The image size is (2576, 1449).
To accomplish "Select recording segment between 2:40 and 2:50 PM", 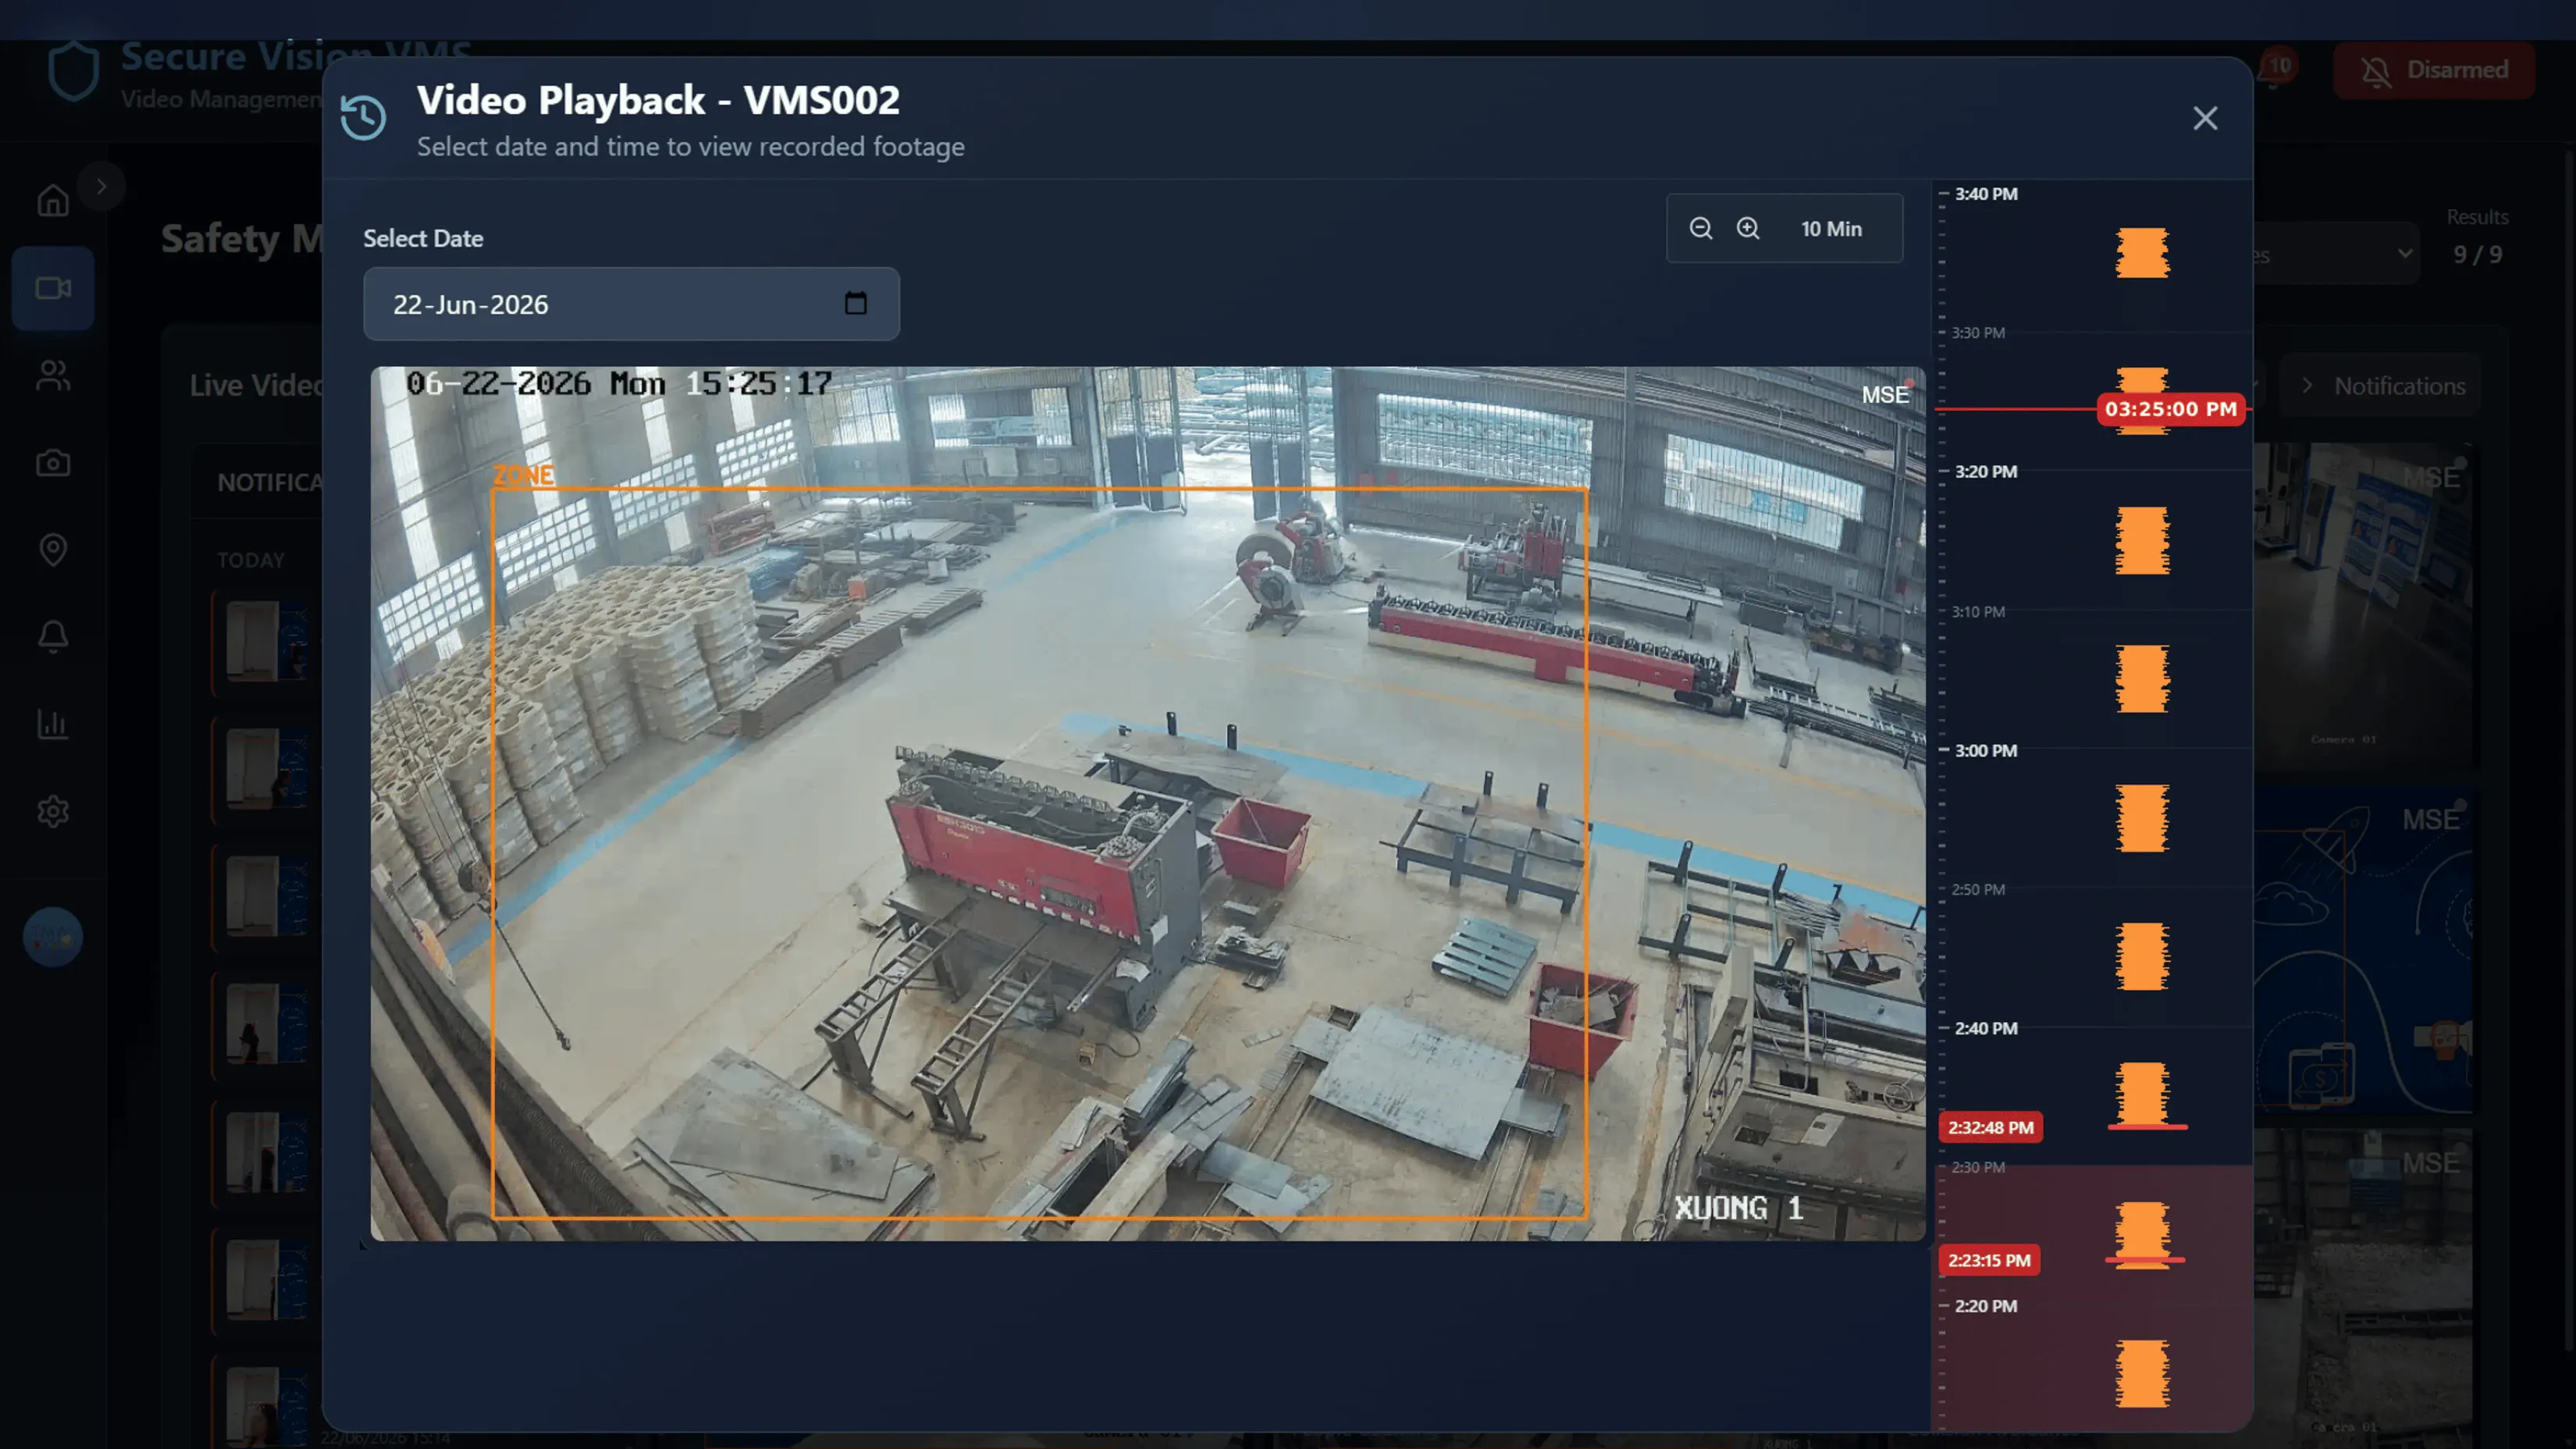I will click(2142, 957).
